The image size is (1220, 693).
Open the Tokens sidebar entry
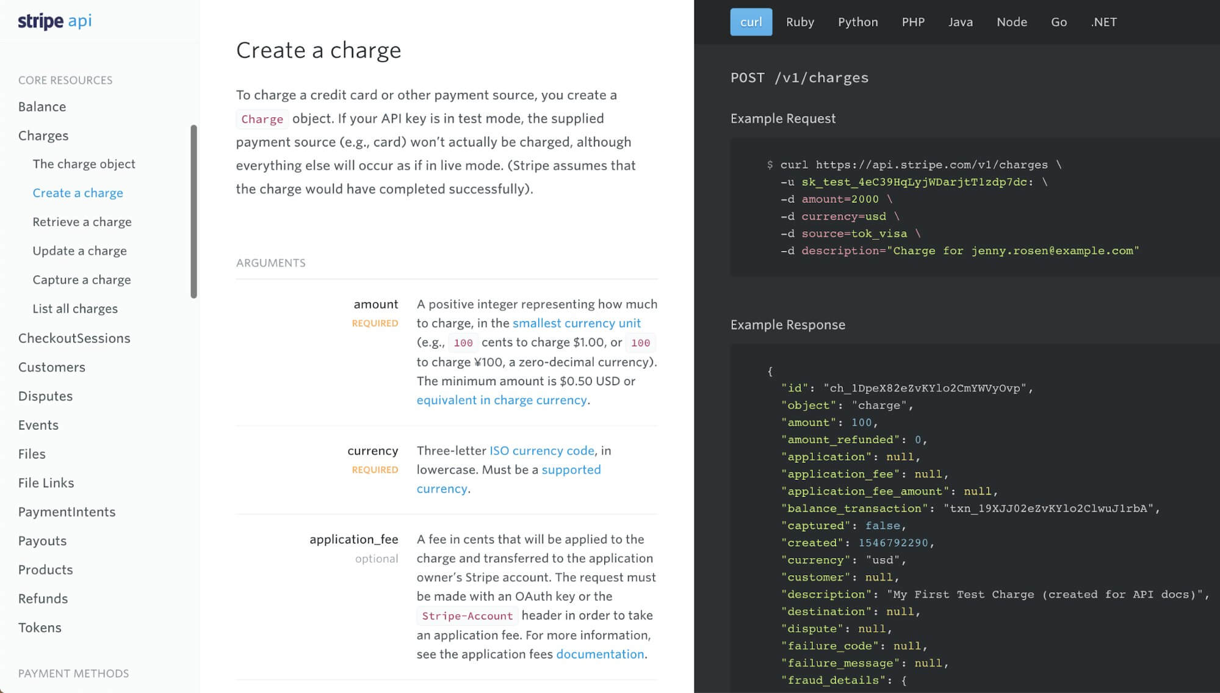click(x=40, y=627)
